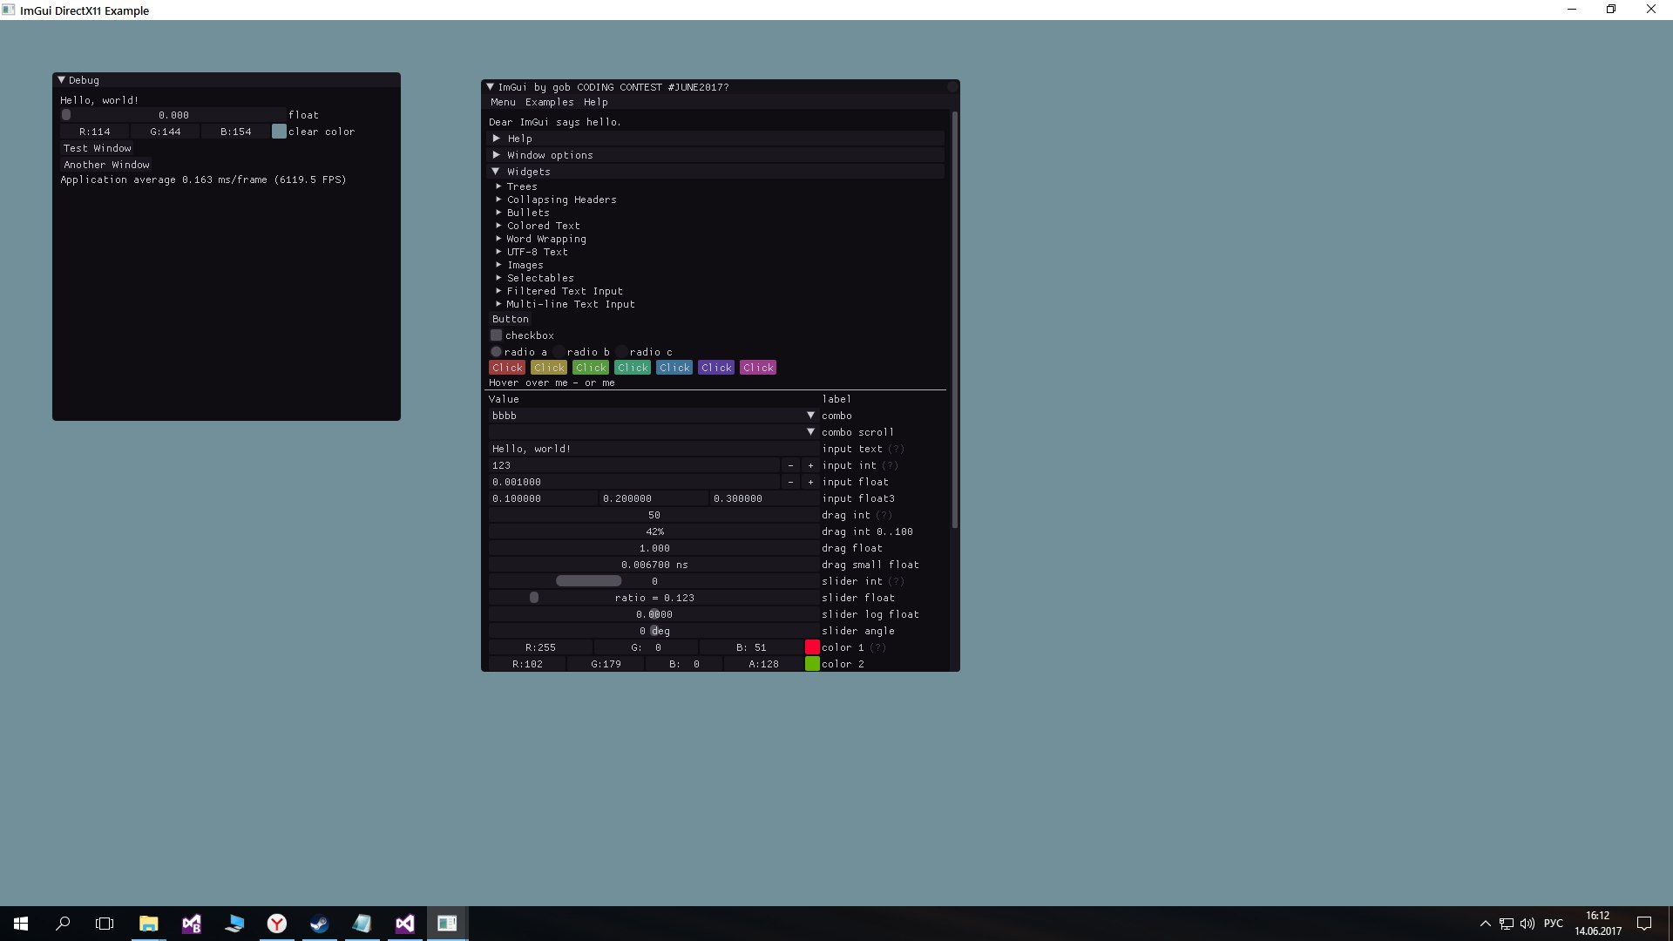The height and width of the screenshot is (941, 1673).
Task: Select radio b option
Action: tap(559, 352)
